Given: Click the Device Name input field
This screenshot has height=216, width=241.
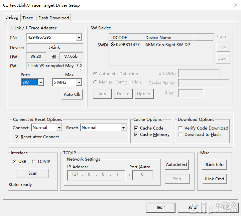Looking at the screenshot, I should coord(204,83).
